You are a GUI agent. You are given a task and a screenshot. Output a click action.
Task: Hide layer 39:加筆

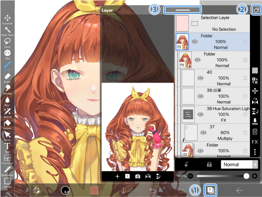click(x=200, y=96)
